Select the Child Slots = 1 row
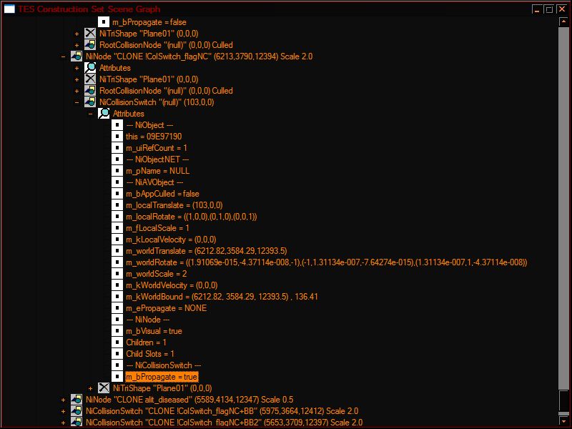The height and width of the screenshot is (429, 572). click(x=150, y=353)
